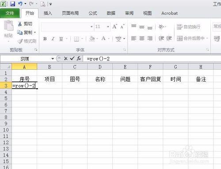The image size is (221, 169).
Task: Click the Paste clipboard icon
Action: tap(8, 26)
